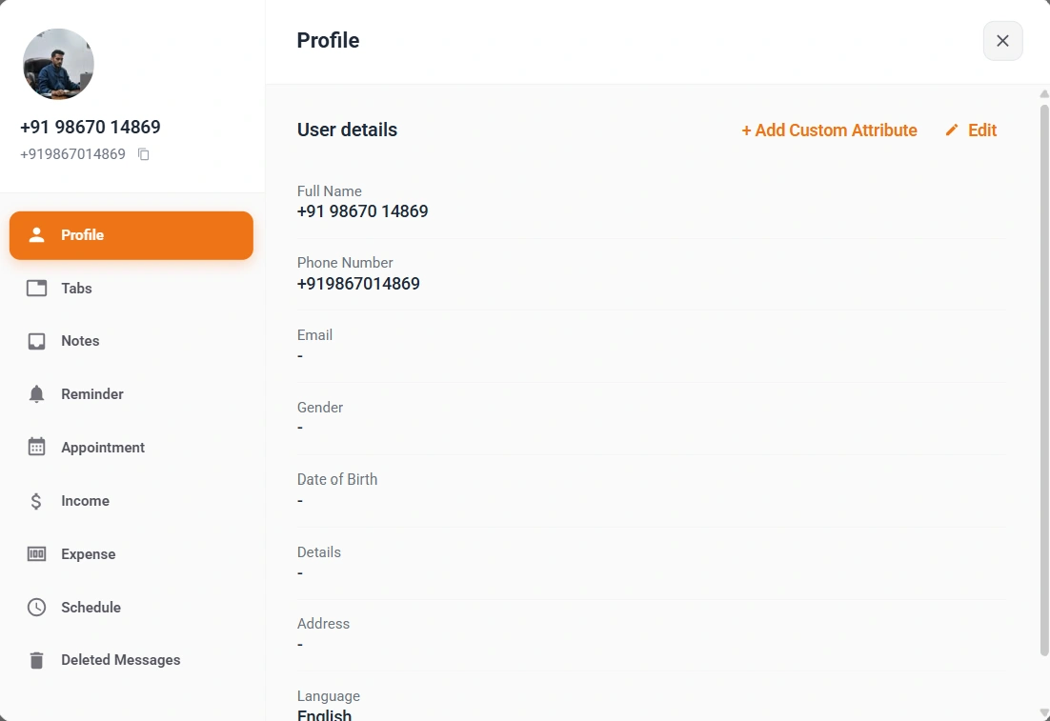Click the sidebar number +919867014869

tap(72, 154)
